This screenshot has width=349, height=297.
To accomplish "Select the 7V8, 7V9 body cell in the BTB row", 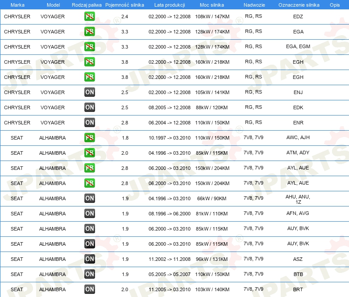I will point(253,274).
